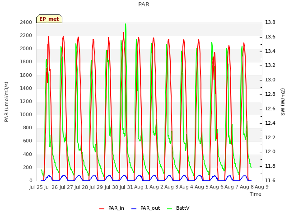Toggle the PAR_in legend entry
The image size is (289, 217).
pyautogui.click(x=112, y=208)
